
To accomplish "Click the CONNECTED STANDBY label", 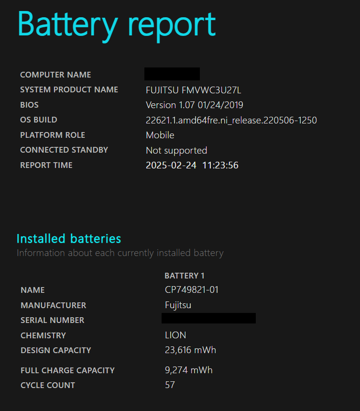I will point(64,150).
